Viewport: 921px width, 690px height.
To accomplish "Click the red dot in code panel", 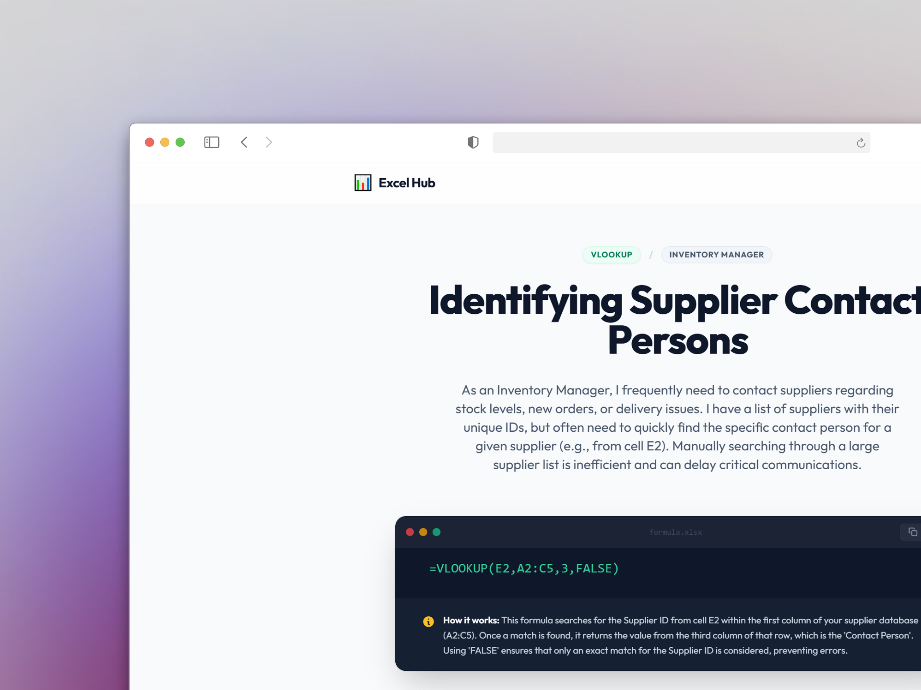I will pos(410,532).
